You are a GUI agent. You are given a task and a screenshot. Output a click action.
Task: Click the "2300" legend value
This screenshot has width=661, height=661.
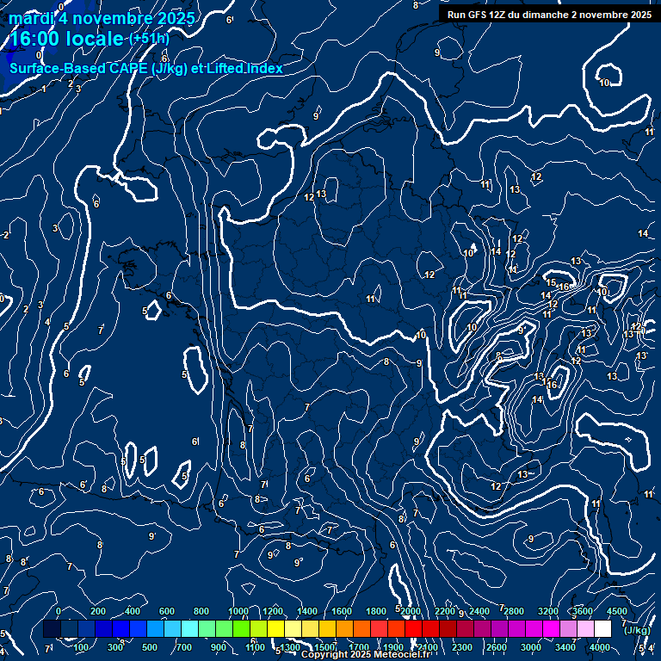pyautogui.click(x=462, y=647)
